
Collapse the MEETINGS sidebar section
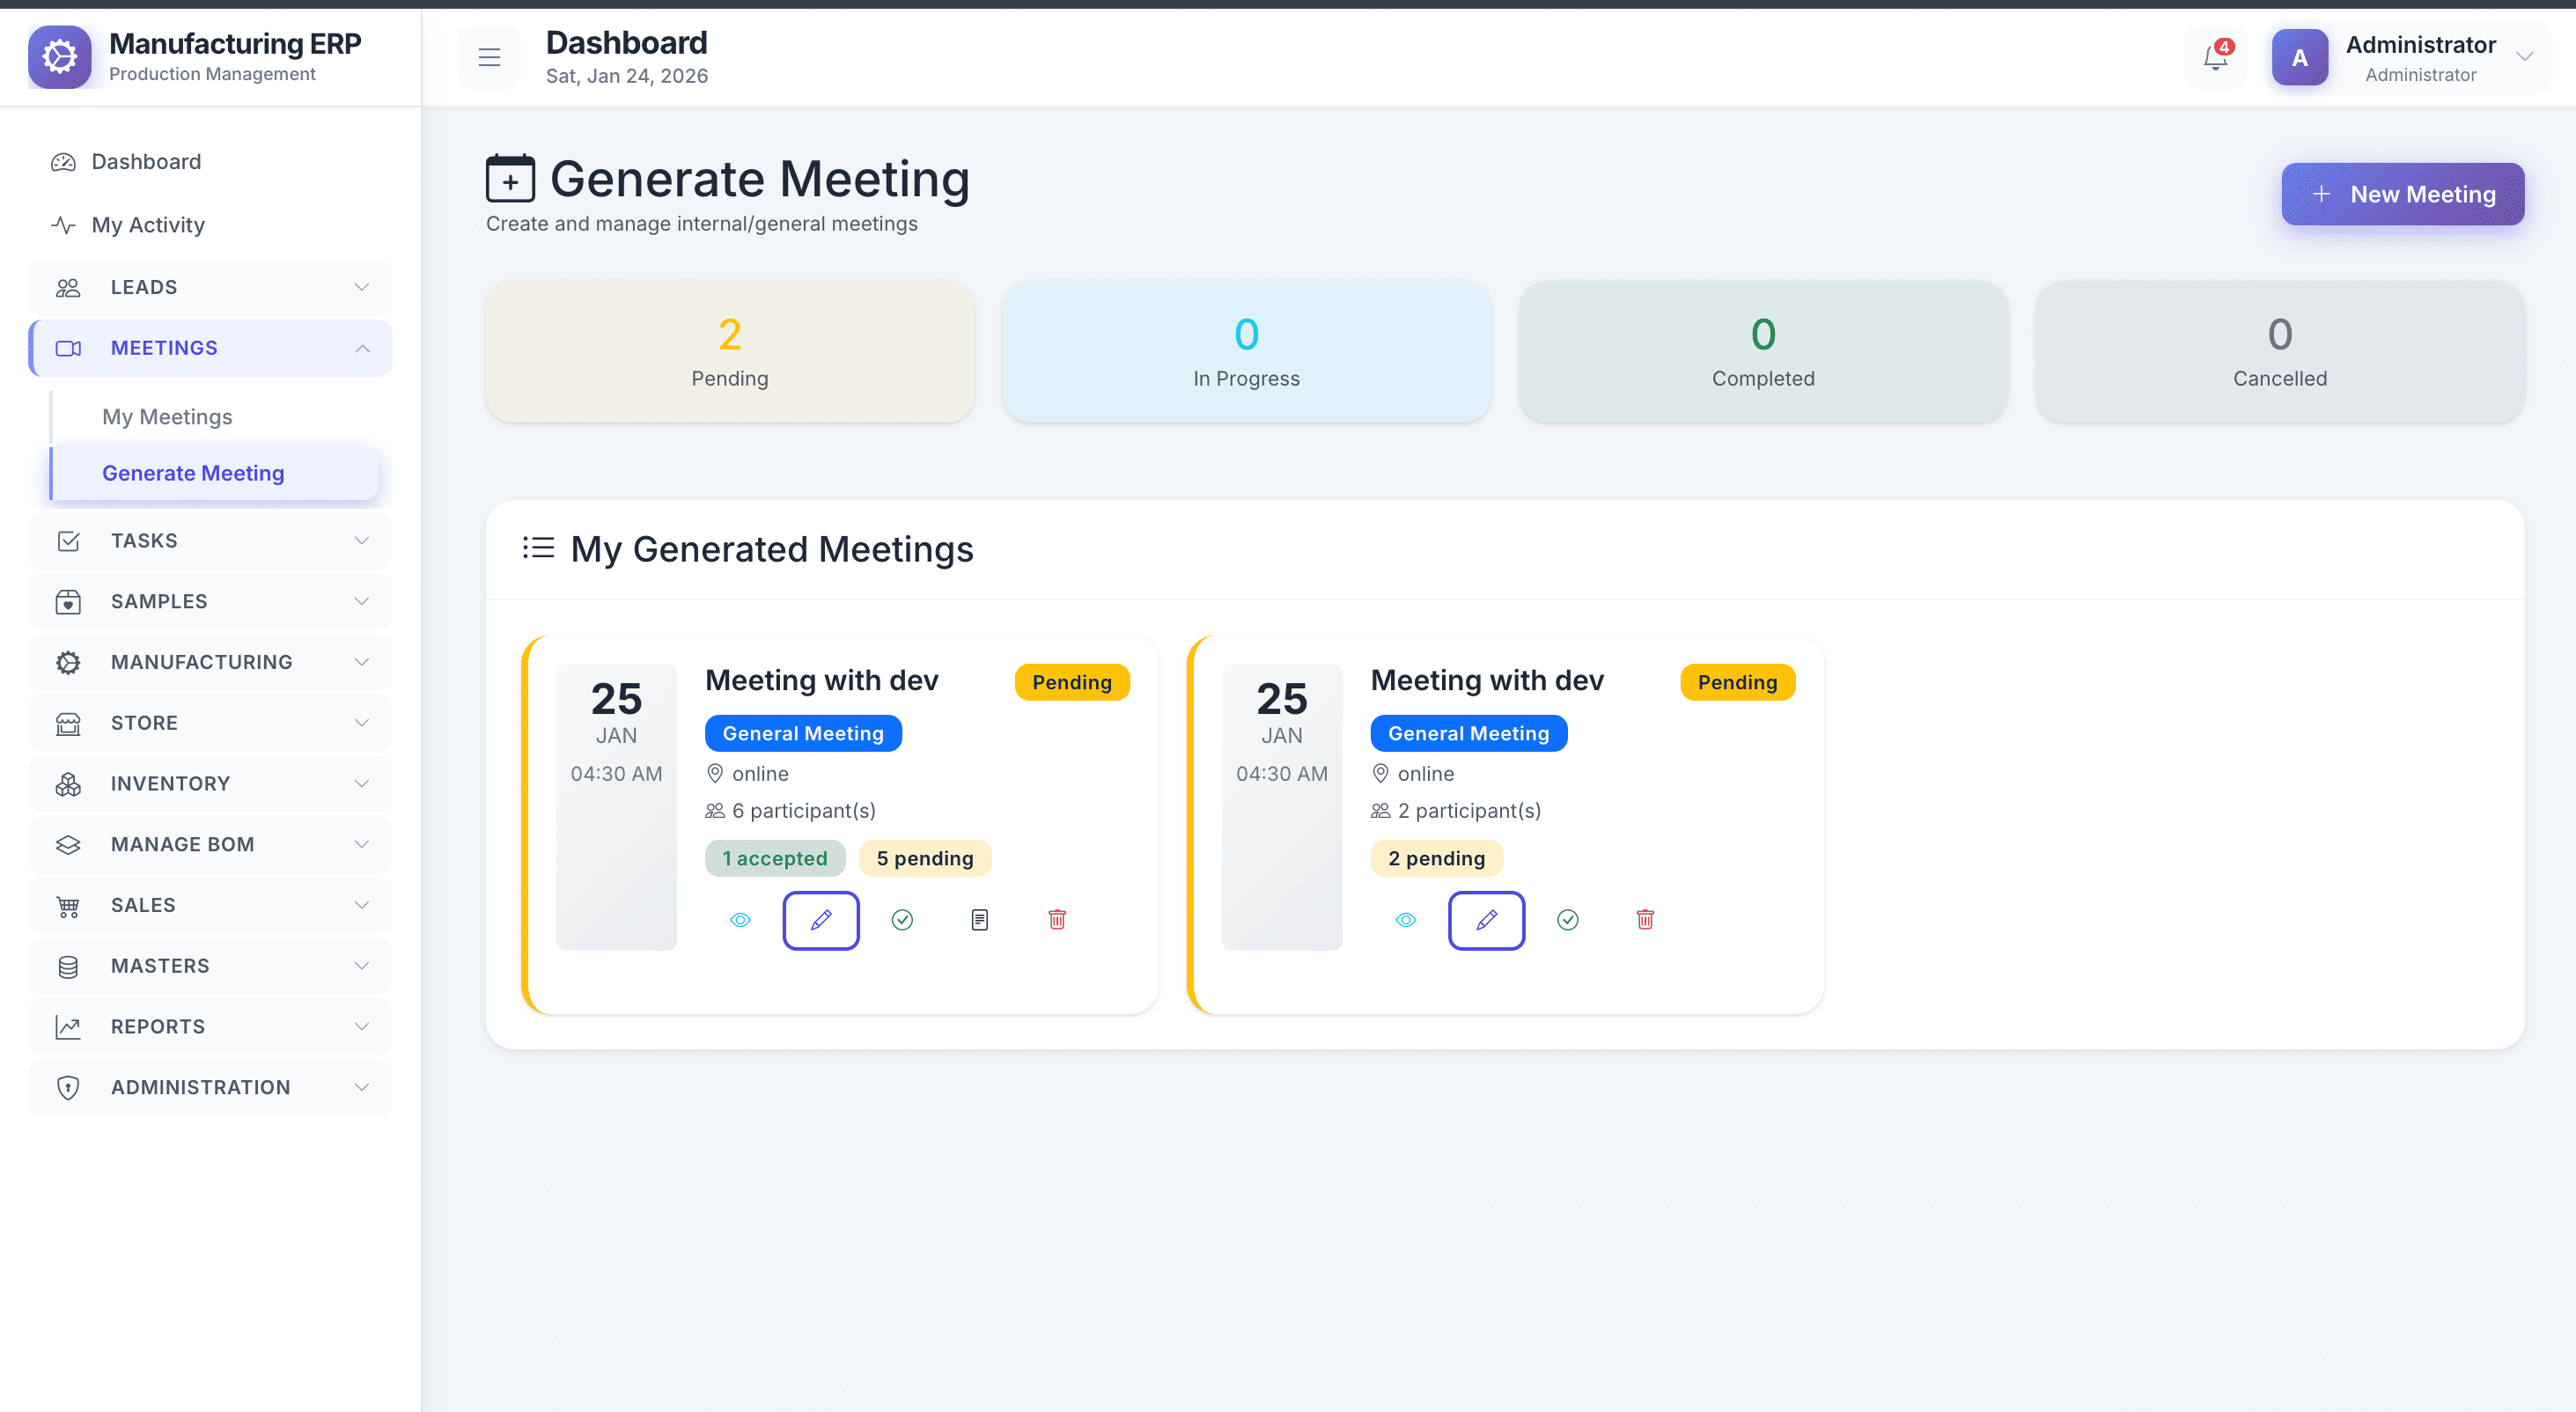point(210,349)
